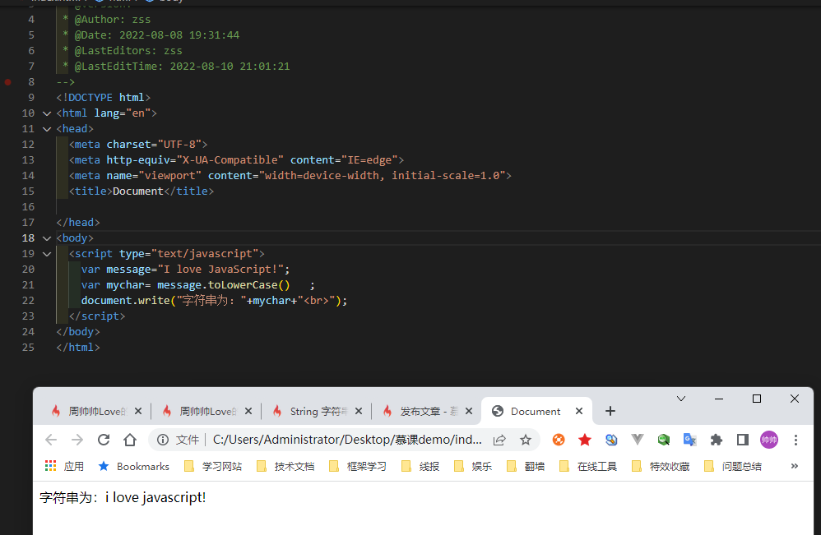The image size is (821, 535).
Task: Share this page from the address bar
Action: [x=499, y=440]
